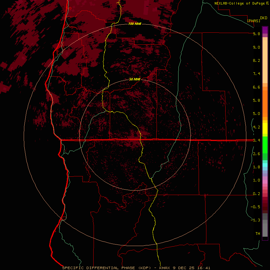Click the orange band of the color scale
This screenshot has width=270, height=270.
point(265,103)
